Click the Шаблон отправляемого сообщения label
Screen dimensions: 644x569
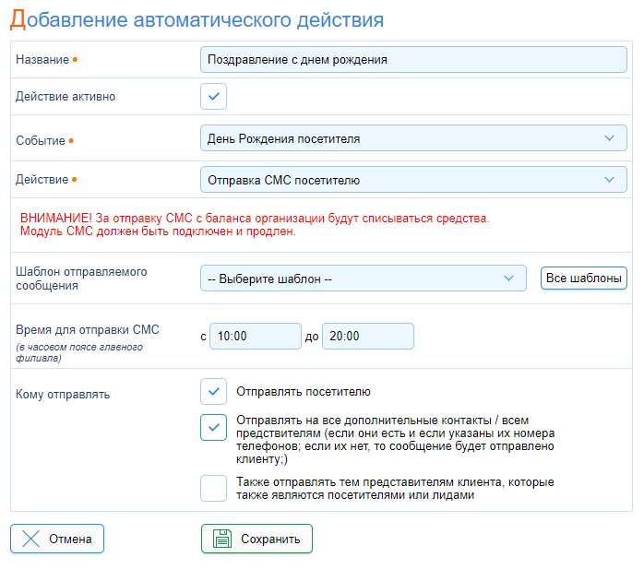(81, 279)
